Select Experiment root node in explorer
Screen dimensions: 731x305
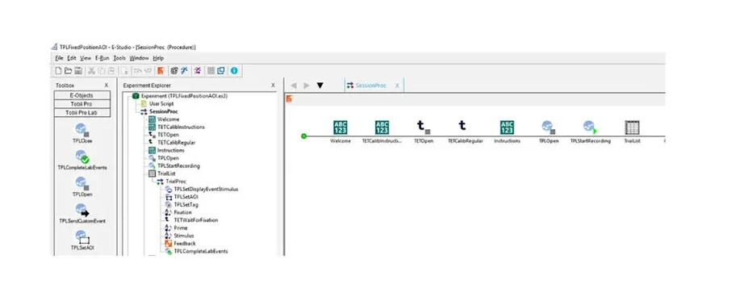click(x=180, y=96)
